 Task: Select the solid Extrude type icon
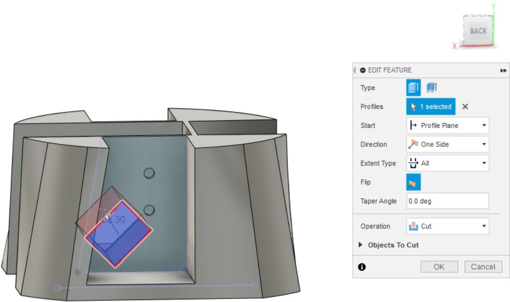point(413,88)
